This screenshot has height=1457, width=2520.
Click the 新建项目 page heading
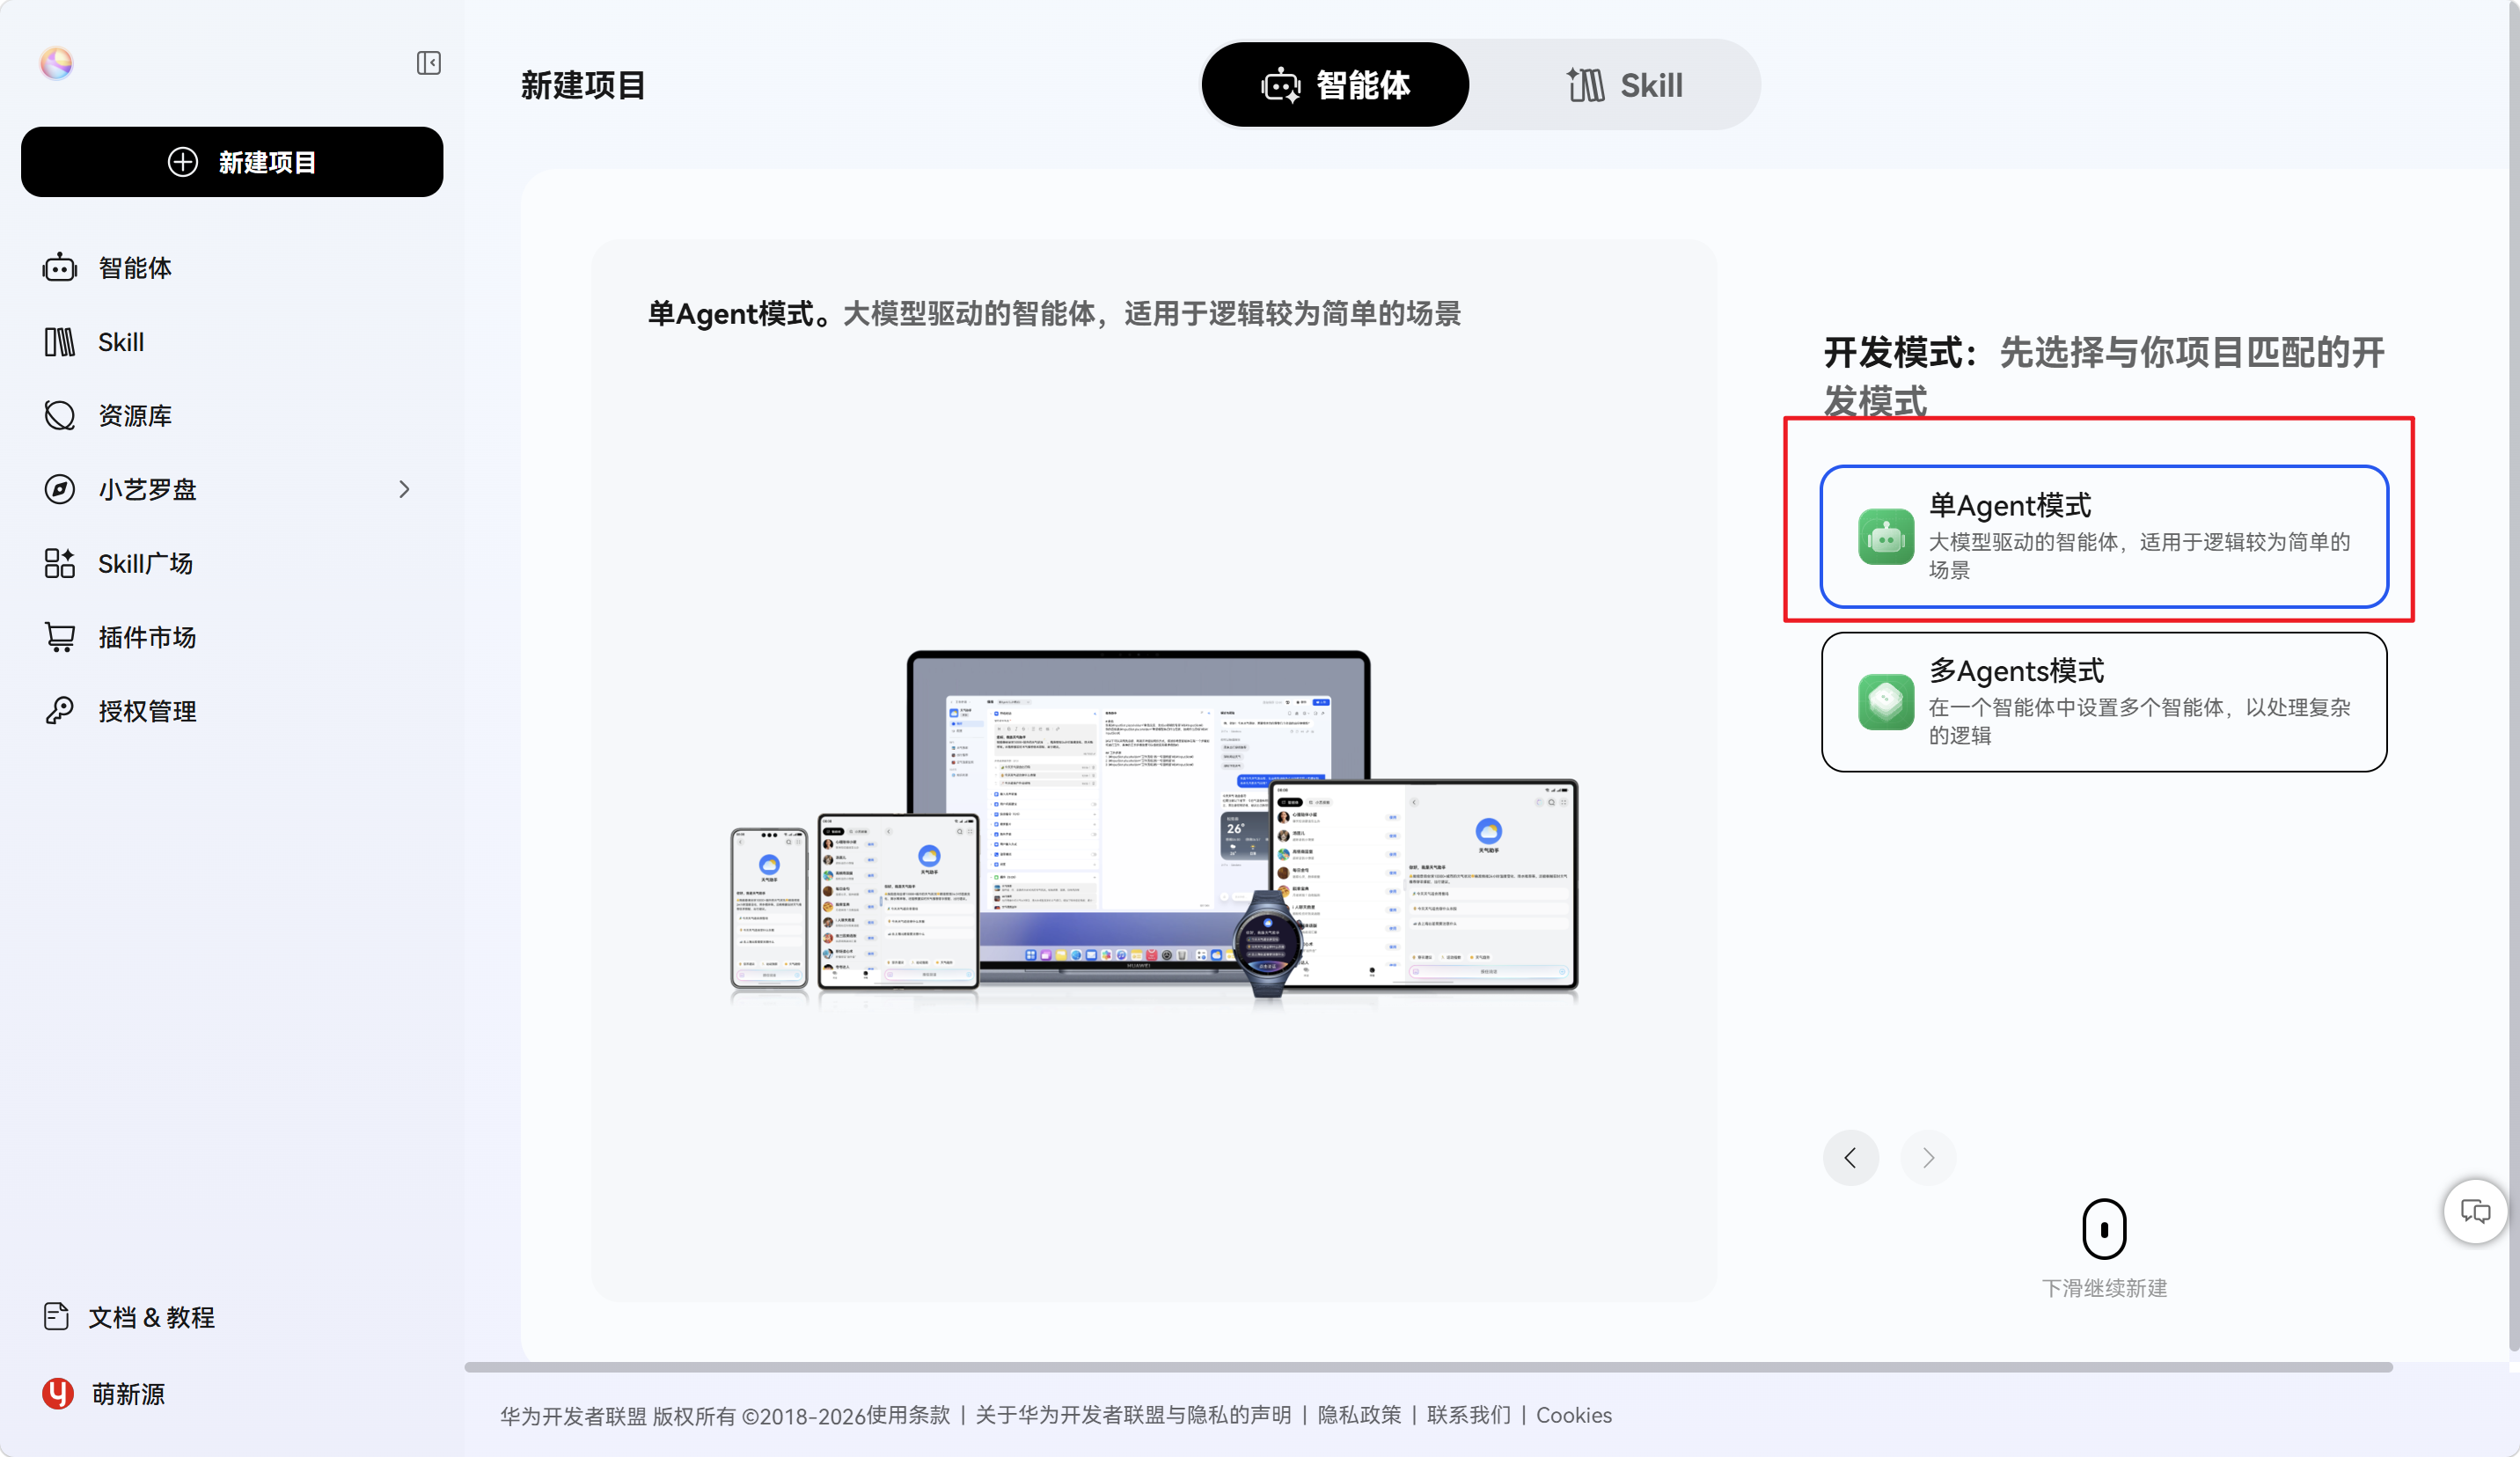click(583, 85)
